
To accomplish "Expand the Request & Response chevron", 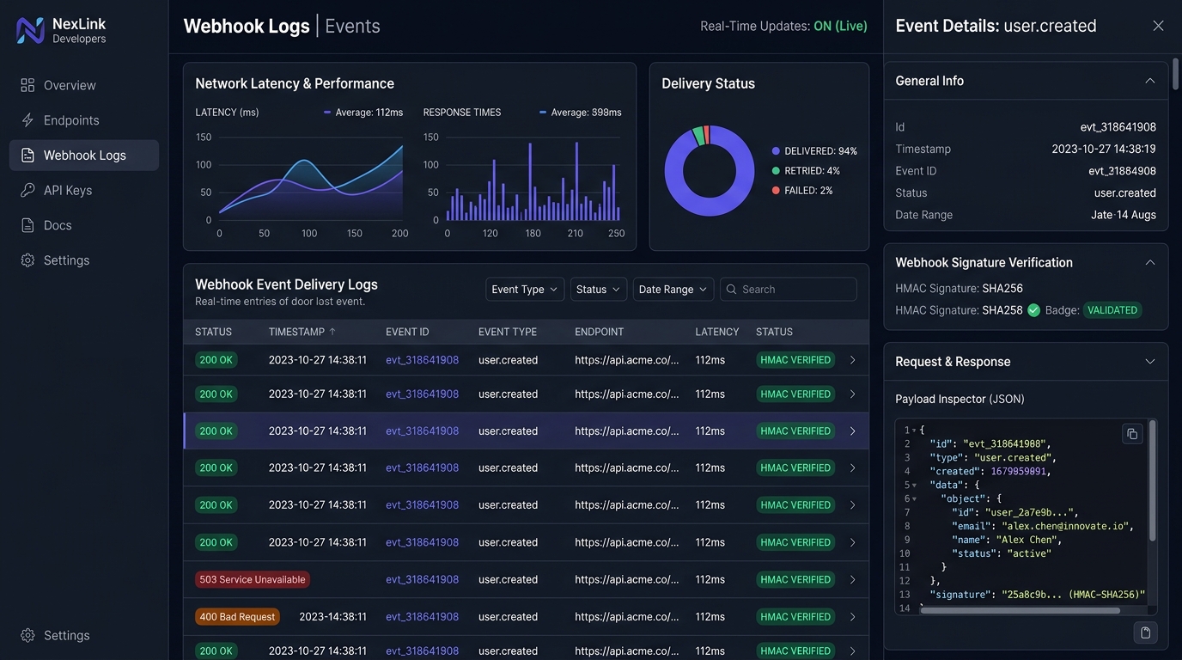I will 1149,362.
